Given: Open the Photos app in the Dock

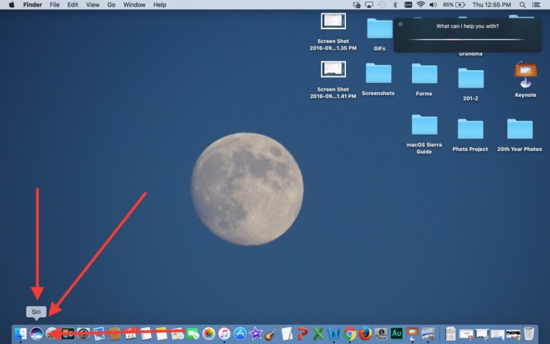Looking at the screenshot, I should 209,334.
